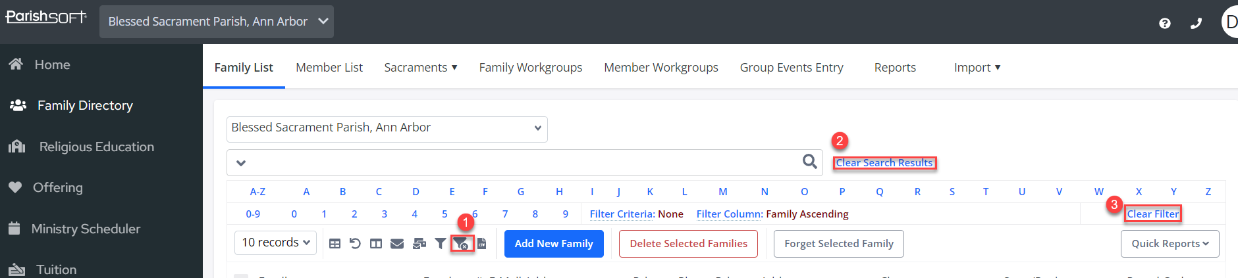Filter families by letter P
The height and width of the screenshot is (278, 1238).
point(842,192)
